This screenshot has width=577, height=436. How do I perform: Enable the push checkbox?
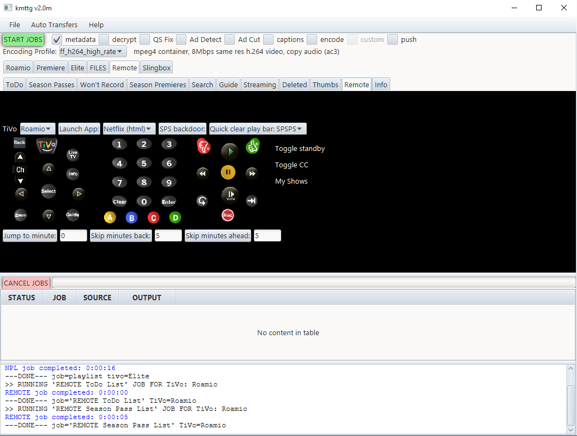pyautogui.click(x=393, y=39)
